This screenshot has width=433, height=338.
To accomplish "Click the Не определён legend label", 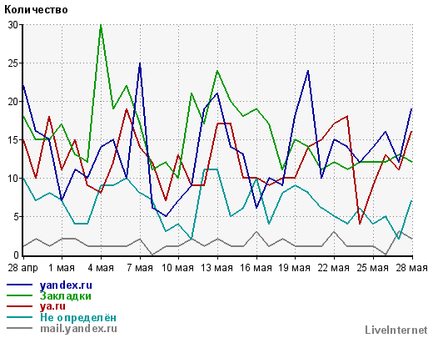I will pos(78,317).
